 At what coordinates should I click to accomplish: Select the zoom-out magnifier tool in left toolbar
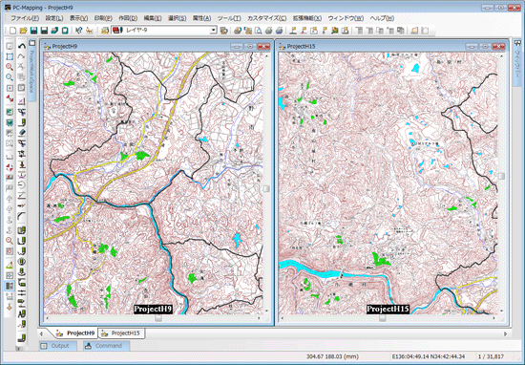[10, 77]
